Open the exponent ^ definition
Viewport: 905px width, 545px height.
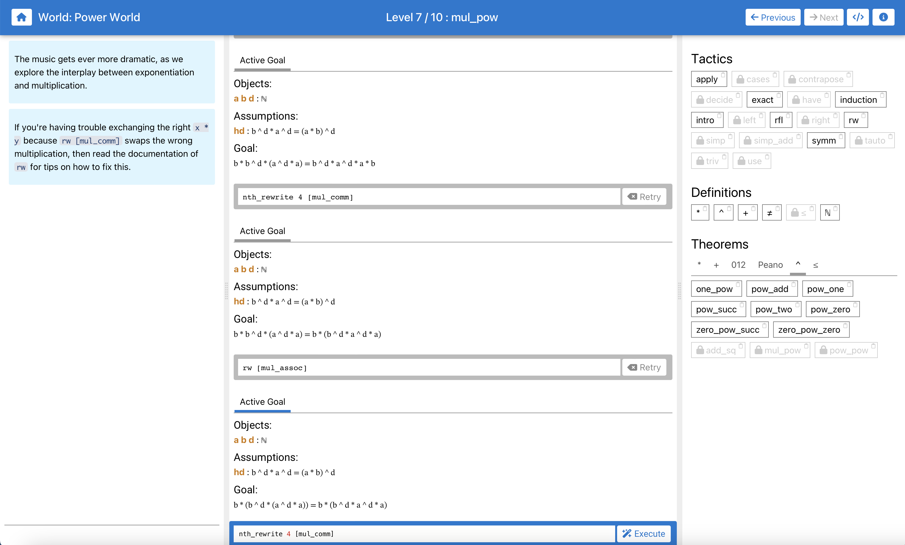pyautogui.click(x=723, y=213)
